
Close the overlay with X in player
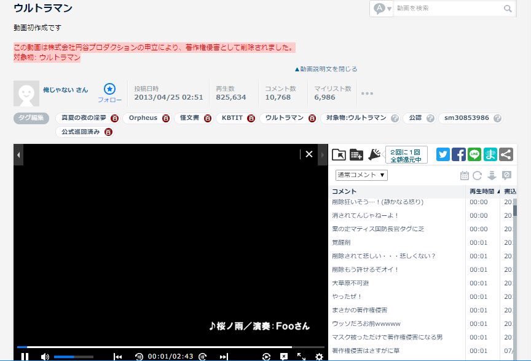(x=309, y=154)
